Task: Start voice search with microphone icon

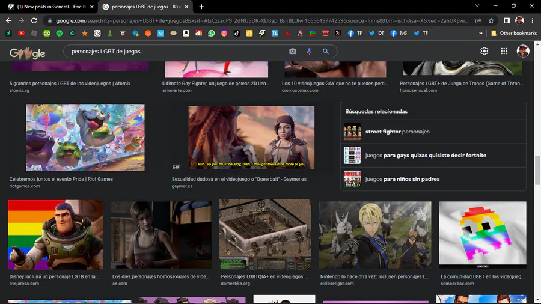Action: (309, 51)
